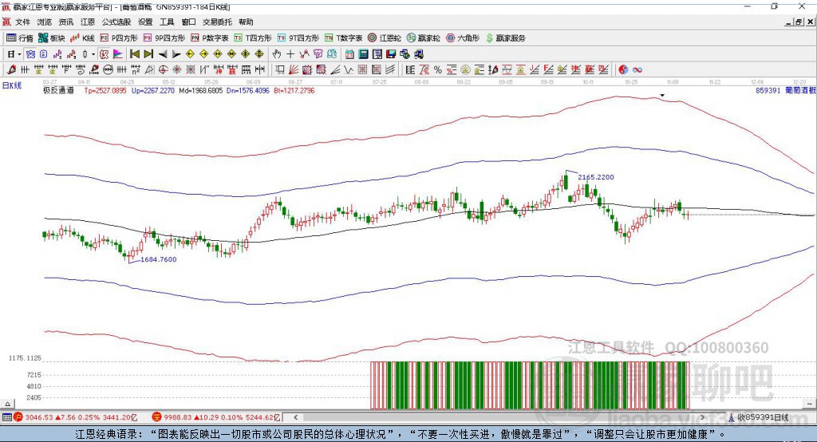
Task: Open the 9T四方形 tool
Action: 298,38
